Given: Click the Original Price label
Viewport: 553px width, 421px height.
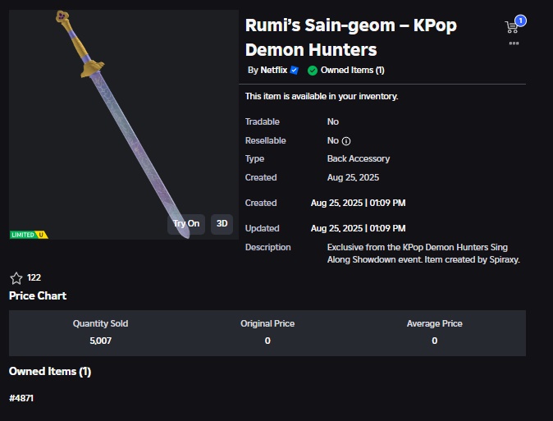Looking at the screenshot, I should (267, 323).
